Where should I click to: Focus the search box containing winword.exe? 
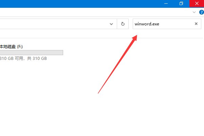(163, 24)
